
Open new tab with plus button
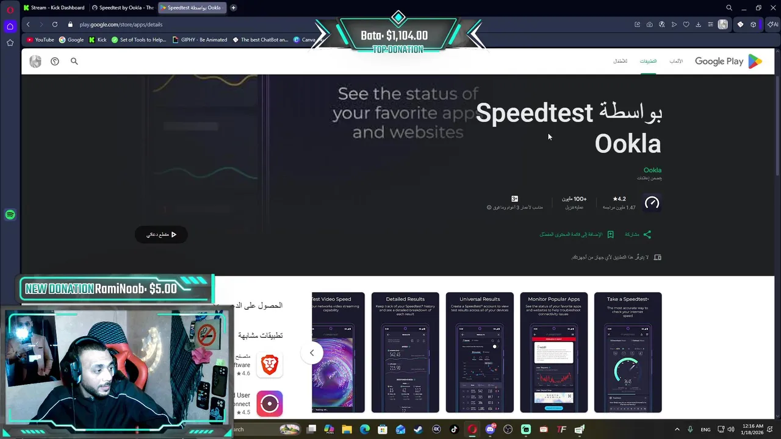[233, 8]
